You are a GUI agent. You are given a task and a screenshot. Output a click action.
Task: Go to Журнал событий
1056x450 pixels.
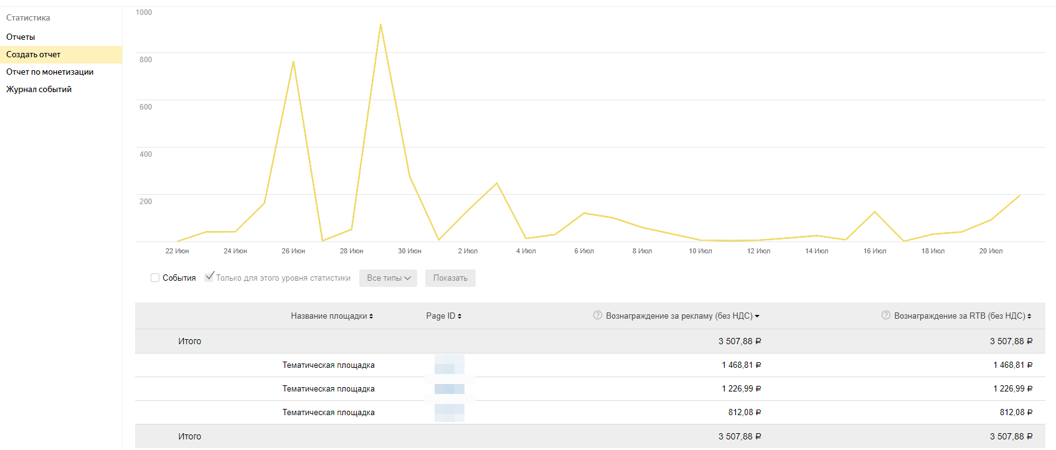39,89
